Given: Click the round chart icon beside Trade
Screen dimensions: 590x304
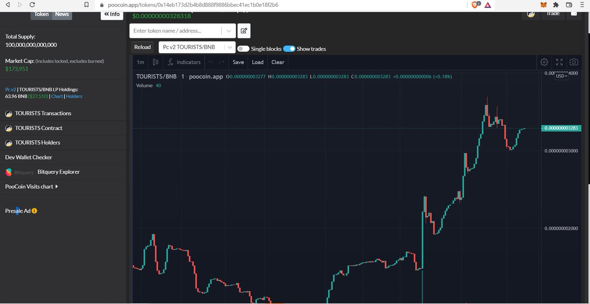Looking at the screenshot, I should 531,14.
